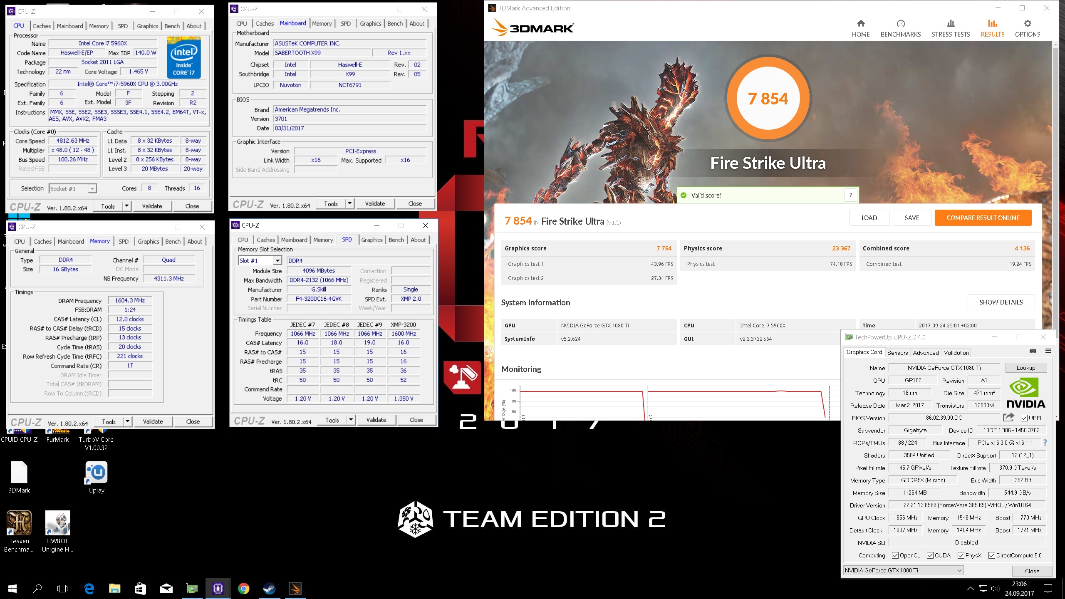Open Microsoft Edge from taskbar
This screenshot has height=599, width=1065.
coord(89,589)
